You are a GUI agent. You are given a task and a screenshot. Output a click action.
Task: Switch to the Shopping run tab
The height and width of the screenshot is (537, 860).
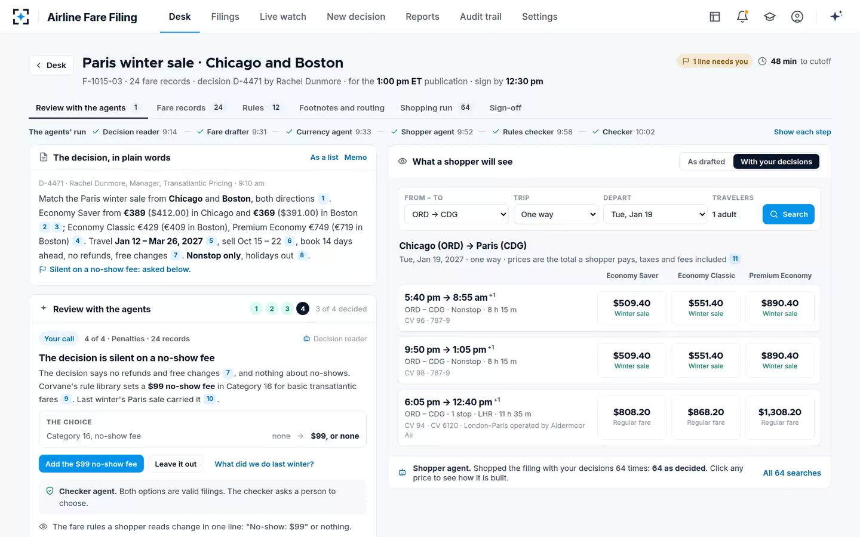[x=435, y=108]
